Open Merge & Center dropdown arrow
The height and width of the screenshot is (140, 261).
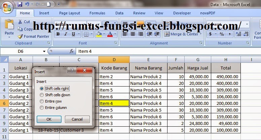[200, 34]
